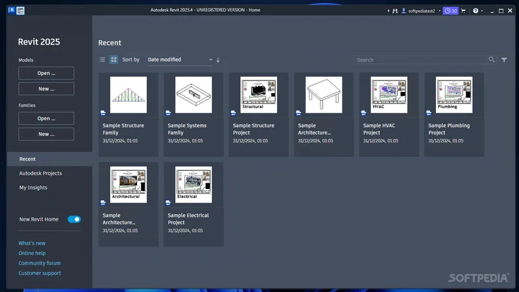Image resolution: width=519 pixels, height=292 pixels.
Task: Toggle sort direction arrow
Action: pos(218,60)
